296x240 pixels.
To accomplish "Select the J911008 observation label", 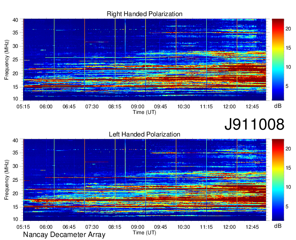I will click(254, 124).
